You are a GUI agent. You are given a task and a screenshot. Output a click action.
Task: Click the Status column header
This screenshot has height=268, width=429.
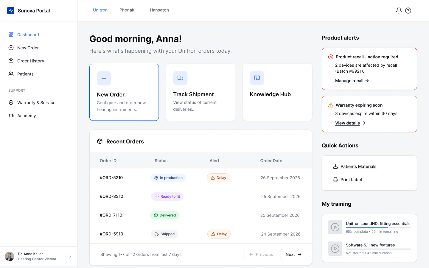161,161
